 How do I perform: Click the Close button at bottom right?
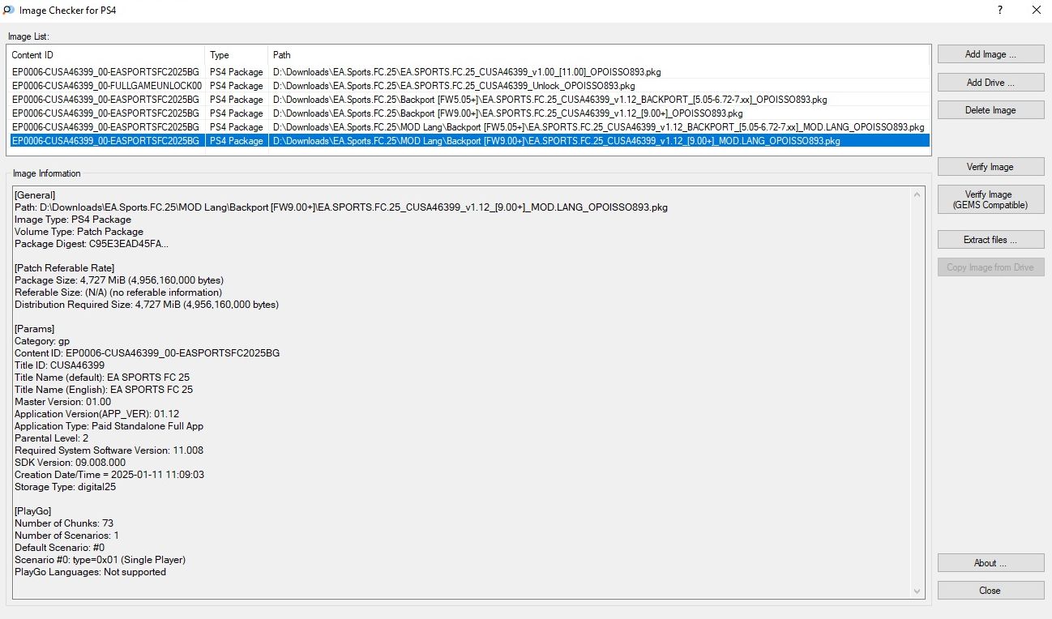990,591
